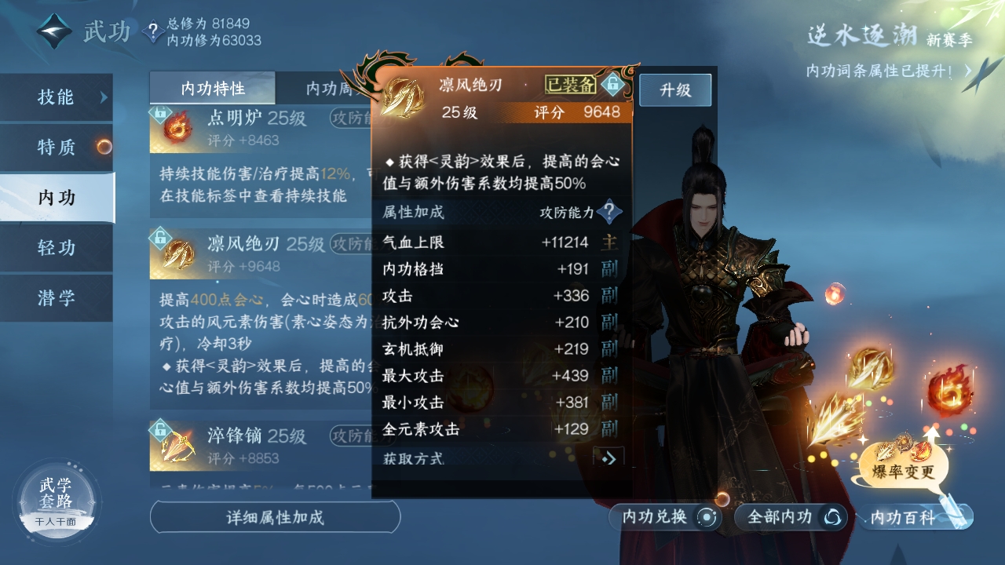Click the 攻防能力 question mark diamond icon
The width and height of the screenshot is (1005, 565).
609,212
